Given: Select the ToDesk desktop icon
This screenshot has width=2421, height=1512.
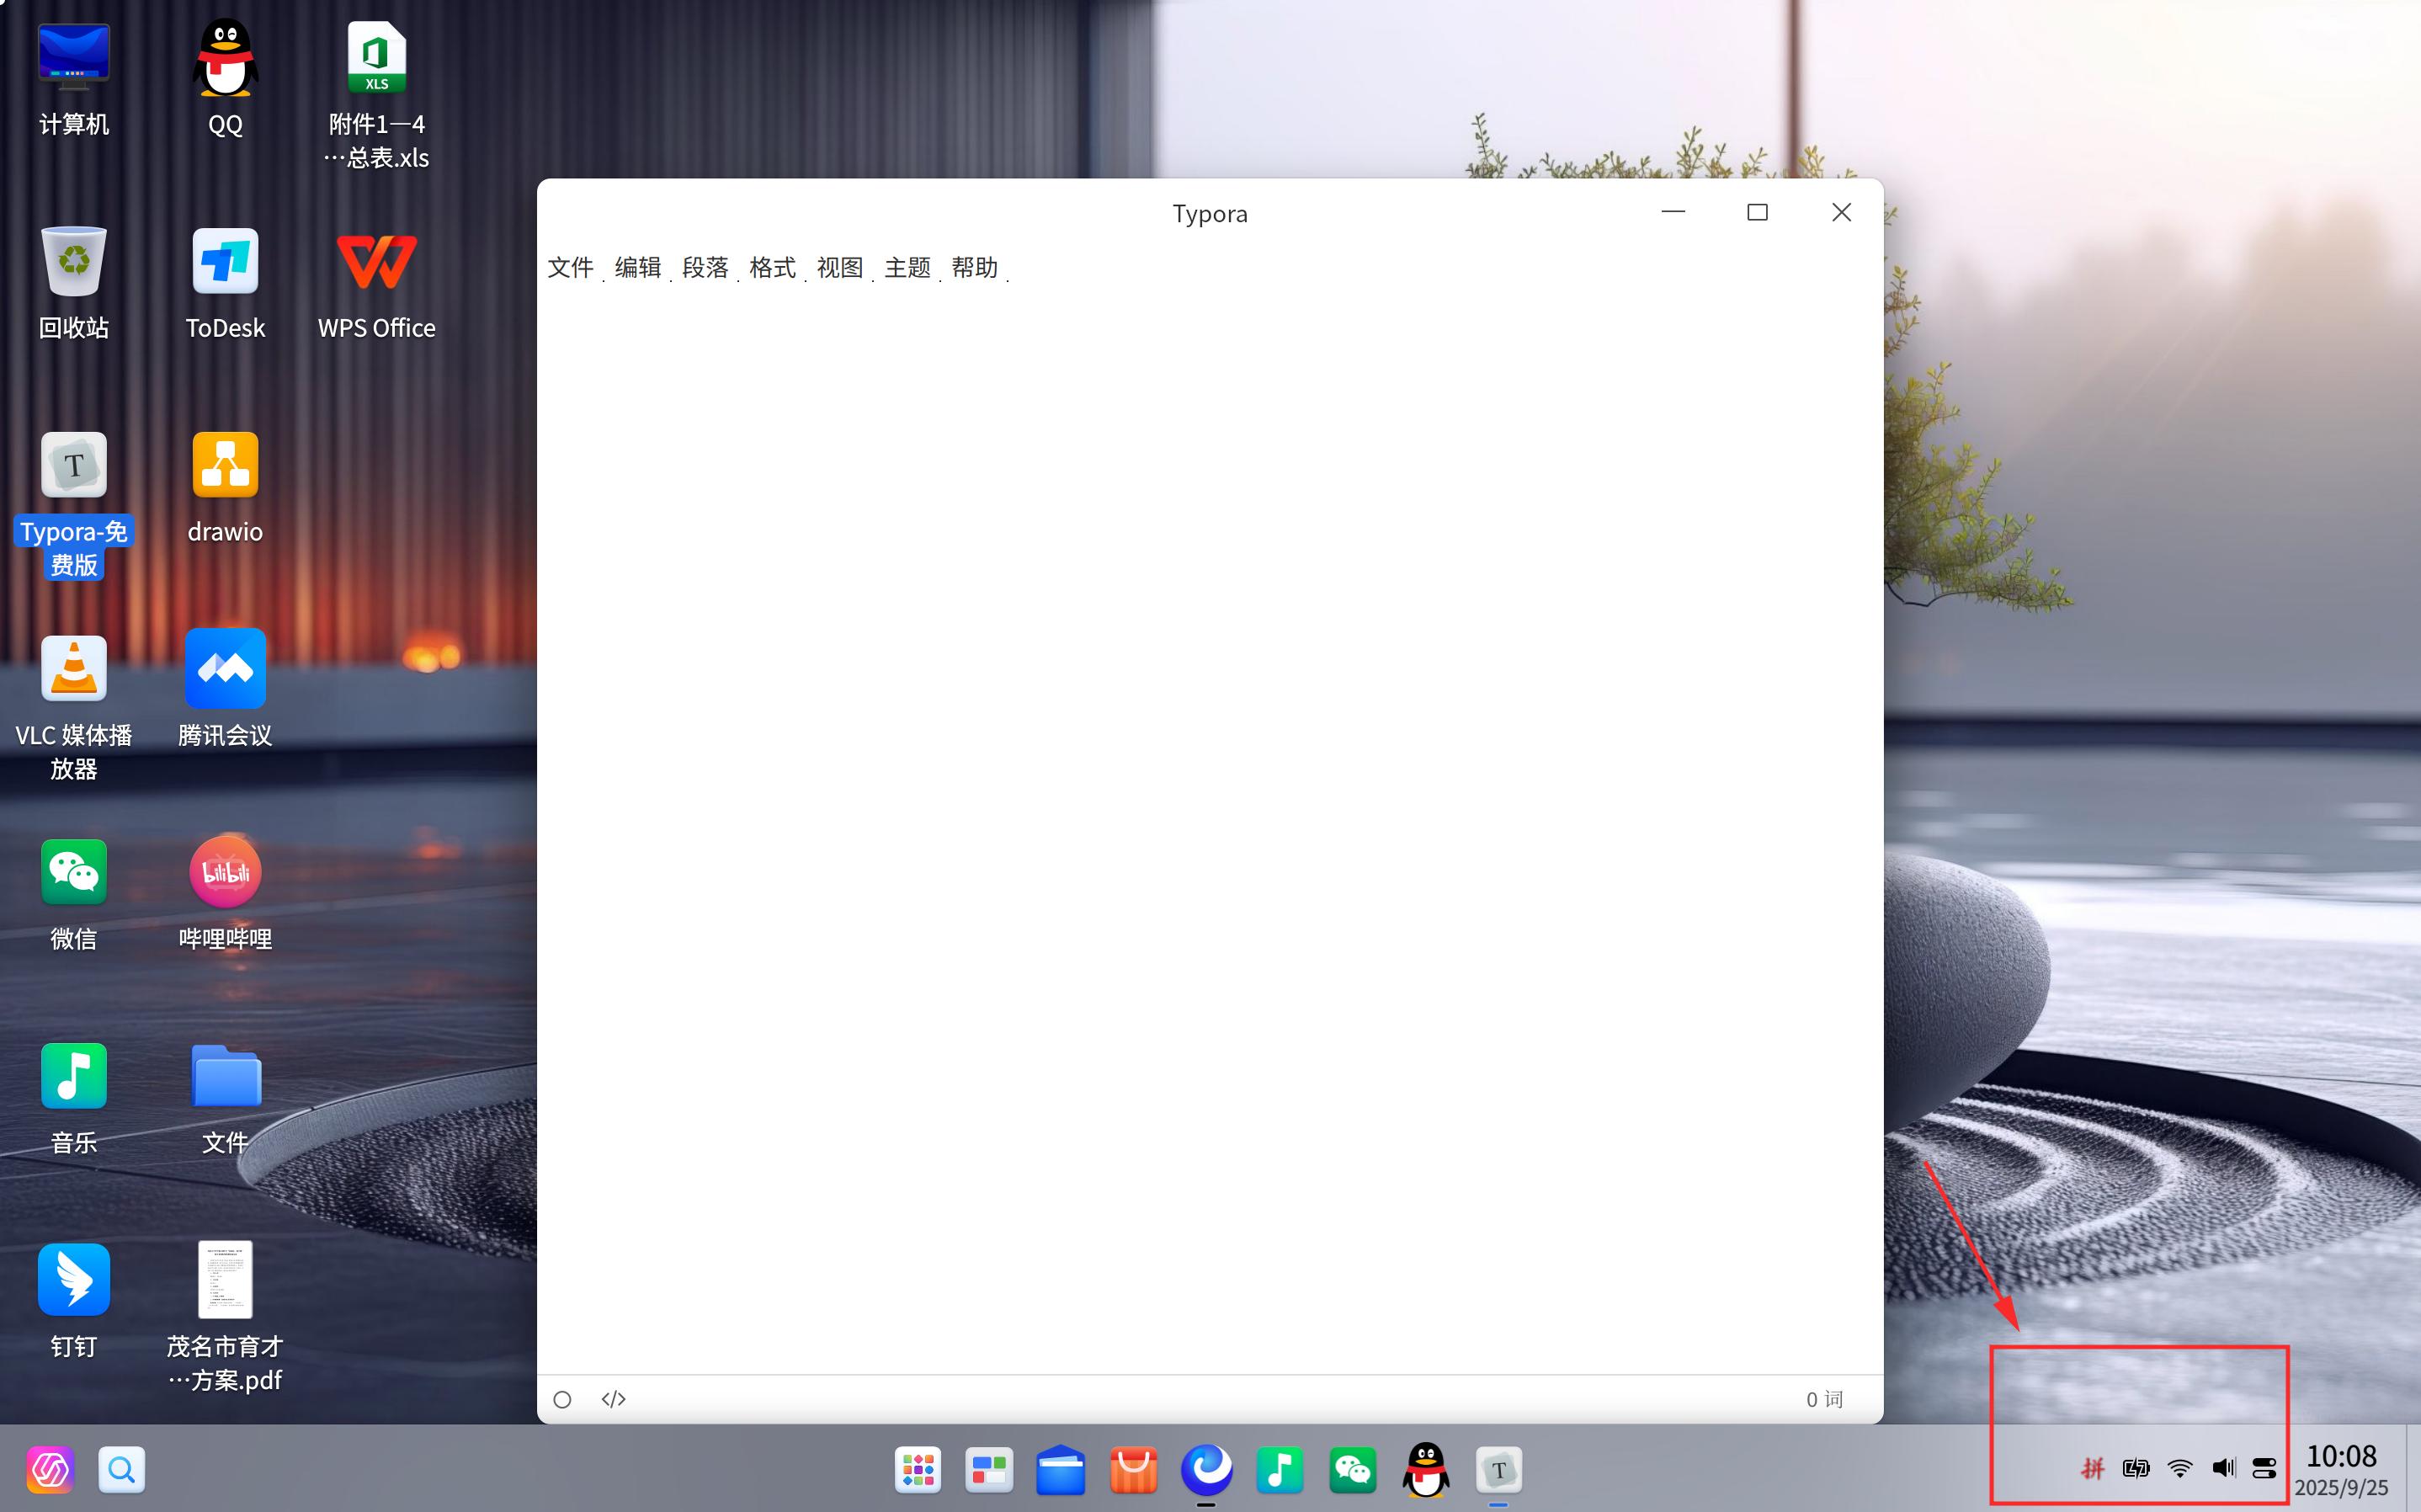Looking at the screenshot, I should click(x=226, y=283).
